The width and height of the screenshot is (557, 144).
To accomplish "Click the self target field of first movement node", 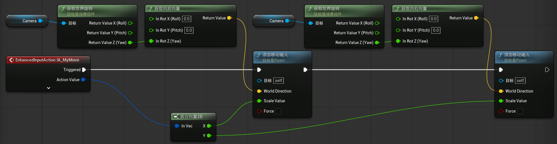I will [278, 81].
